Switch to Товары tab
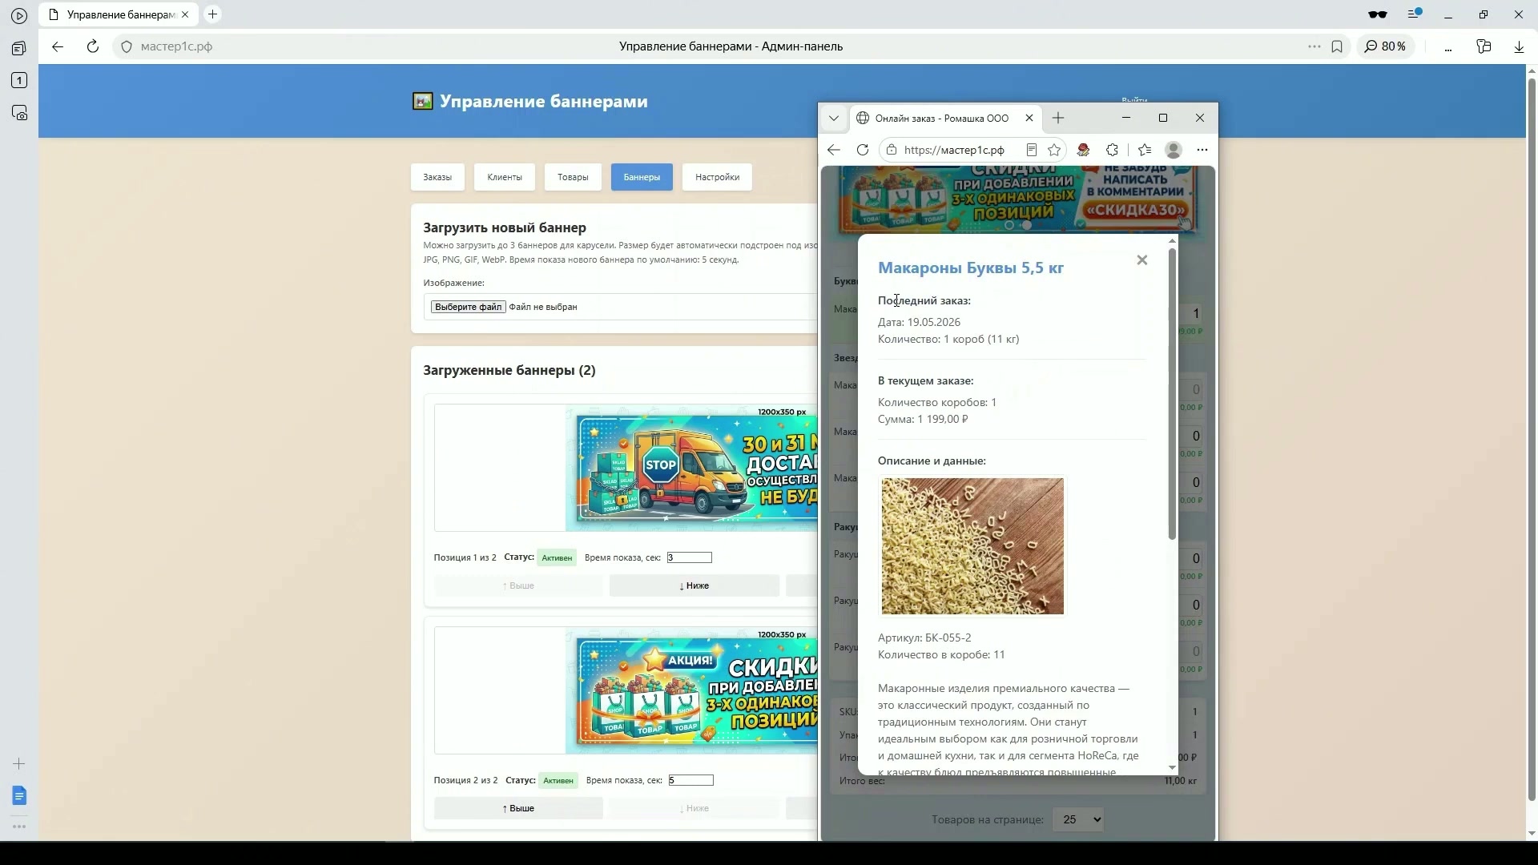 pos(573,177)
